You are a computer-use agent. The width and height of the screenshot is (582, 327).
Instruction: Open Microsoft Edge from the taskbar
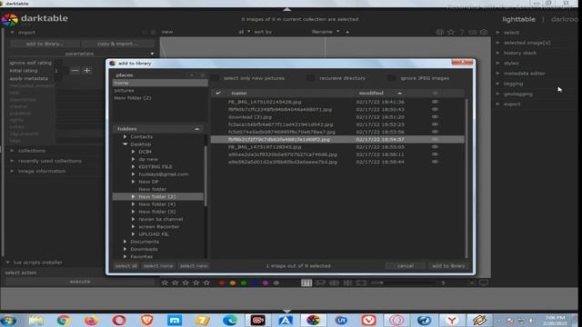click(230, 321)
